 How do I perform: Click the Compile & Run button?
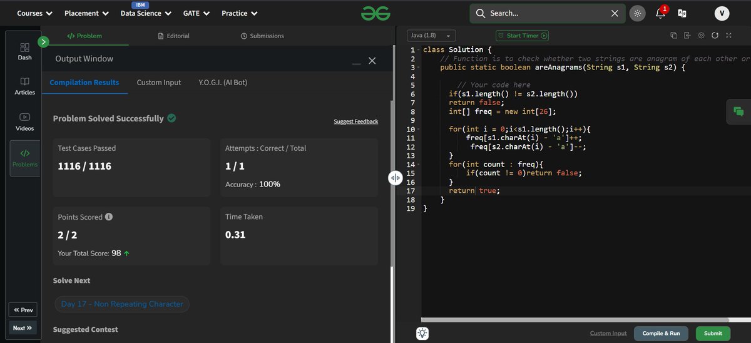(x=661, y=334)
